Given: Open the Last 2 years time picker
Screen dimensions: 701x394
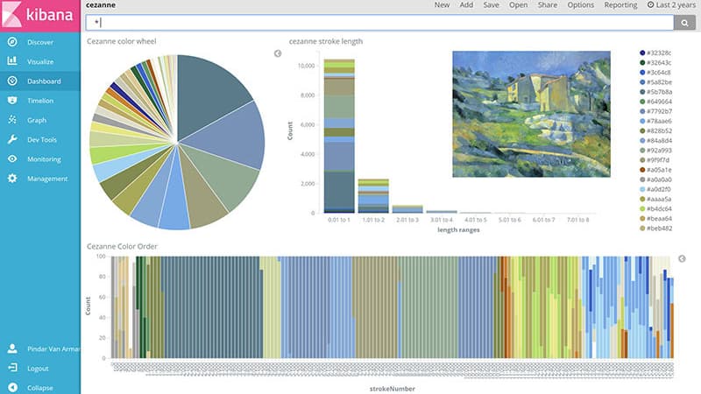Looking at the screenshot, I should pyautogui.click(x=671, y=5).
